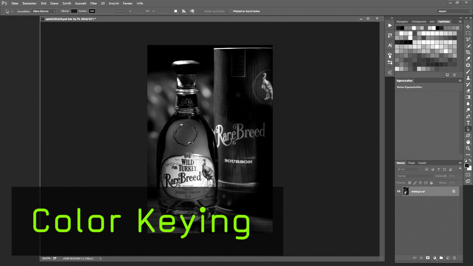Image resolution: width=473 pixels, height=266 pixels.
Task: Open the Auswählen Aktive Ebenen dropdown
Action: [x=44, y=11]
